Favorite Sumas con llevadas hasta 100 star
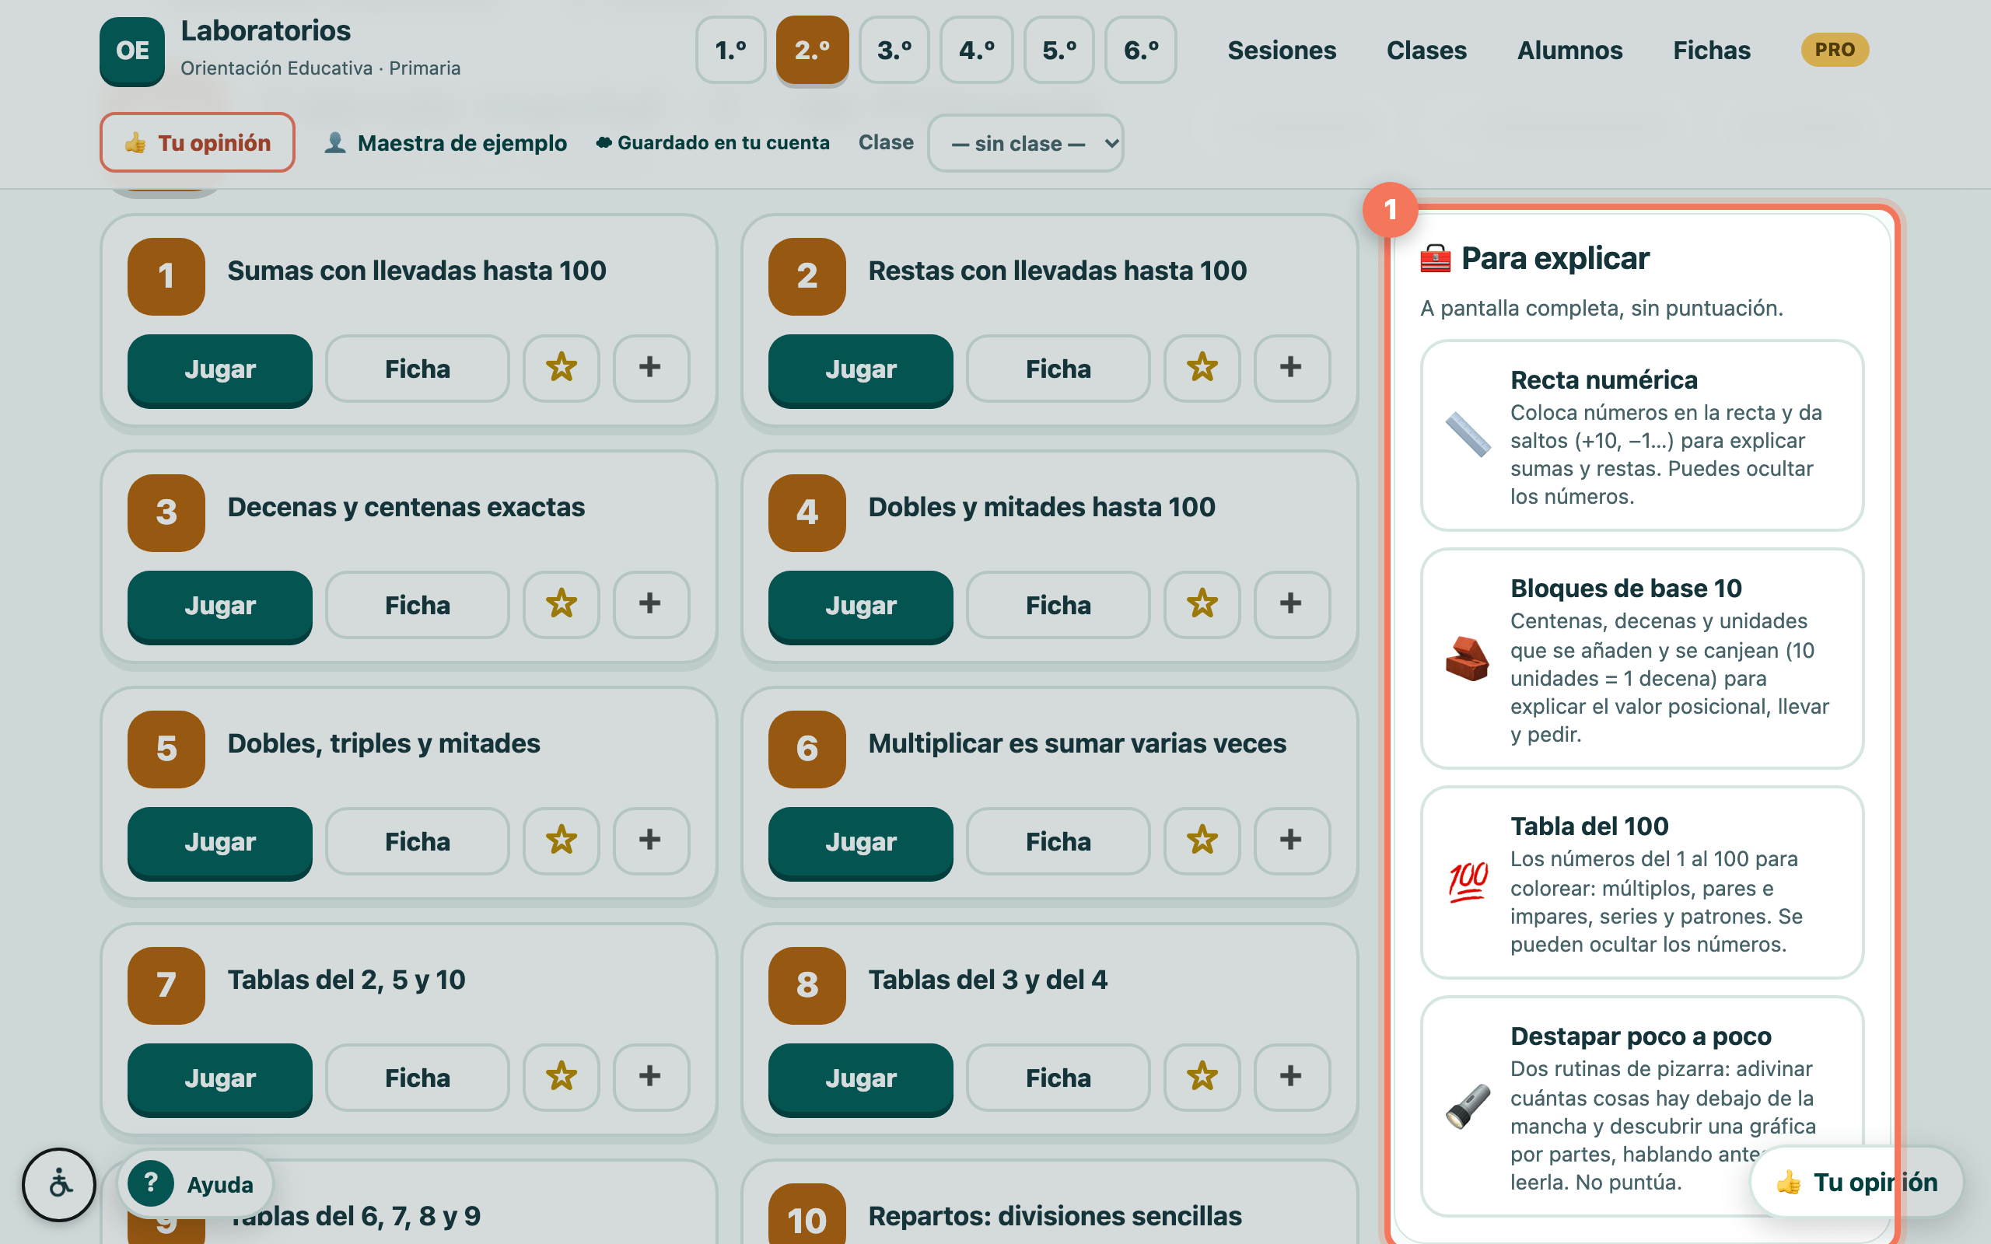This screenshot has width=1991, height=1244. tap(561, 368)
